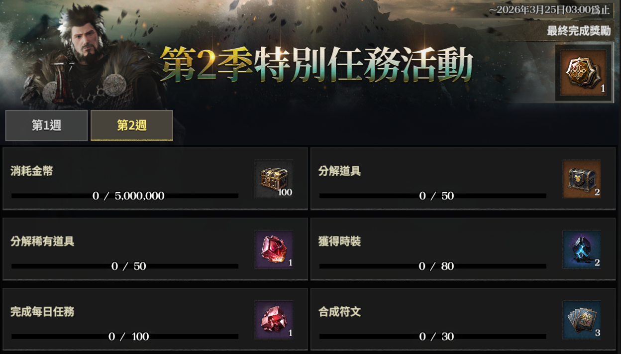Open the final completion reward medal icon
The image size is (621, 354).
[584, 73]
